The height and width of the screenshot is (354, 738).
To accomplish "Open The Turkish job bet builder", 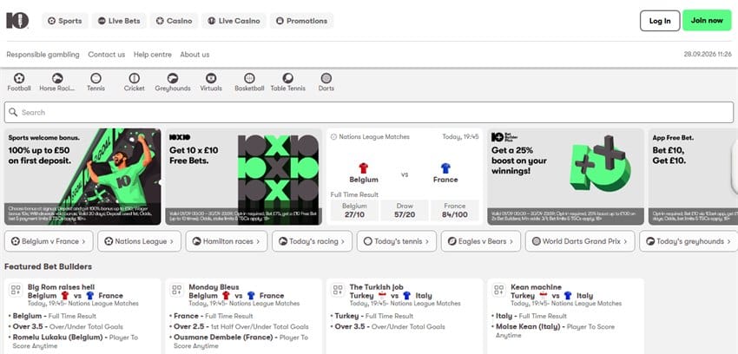I will click(377, 287).
